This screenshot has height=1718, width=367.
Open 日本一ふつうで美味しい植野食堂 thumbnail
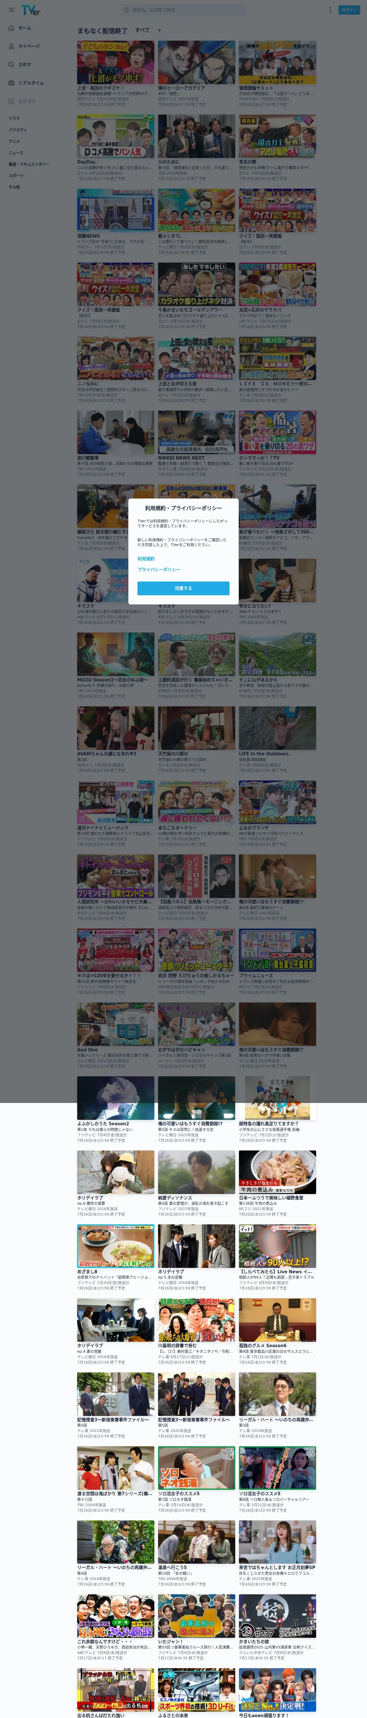pyautogui.click(x=278, y=1172)
